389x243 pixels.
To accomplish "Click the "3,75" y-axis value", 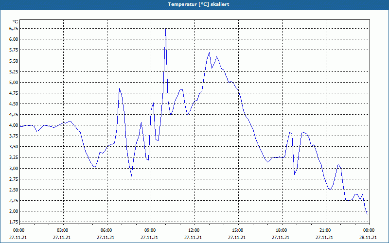I will [14, 136].
